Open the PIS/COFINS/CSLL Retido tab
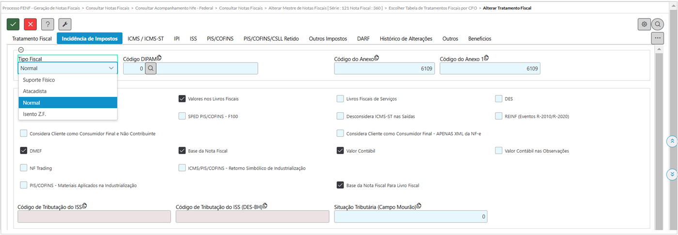678x235 pixels. [x=271, y=39]
